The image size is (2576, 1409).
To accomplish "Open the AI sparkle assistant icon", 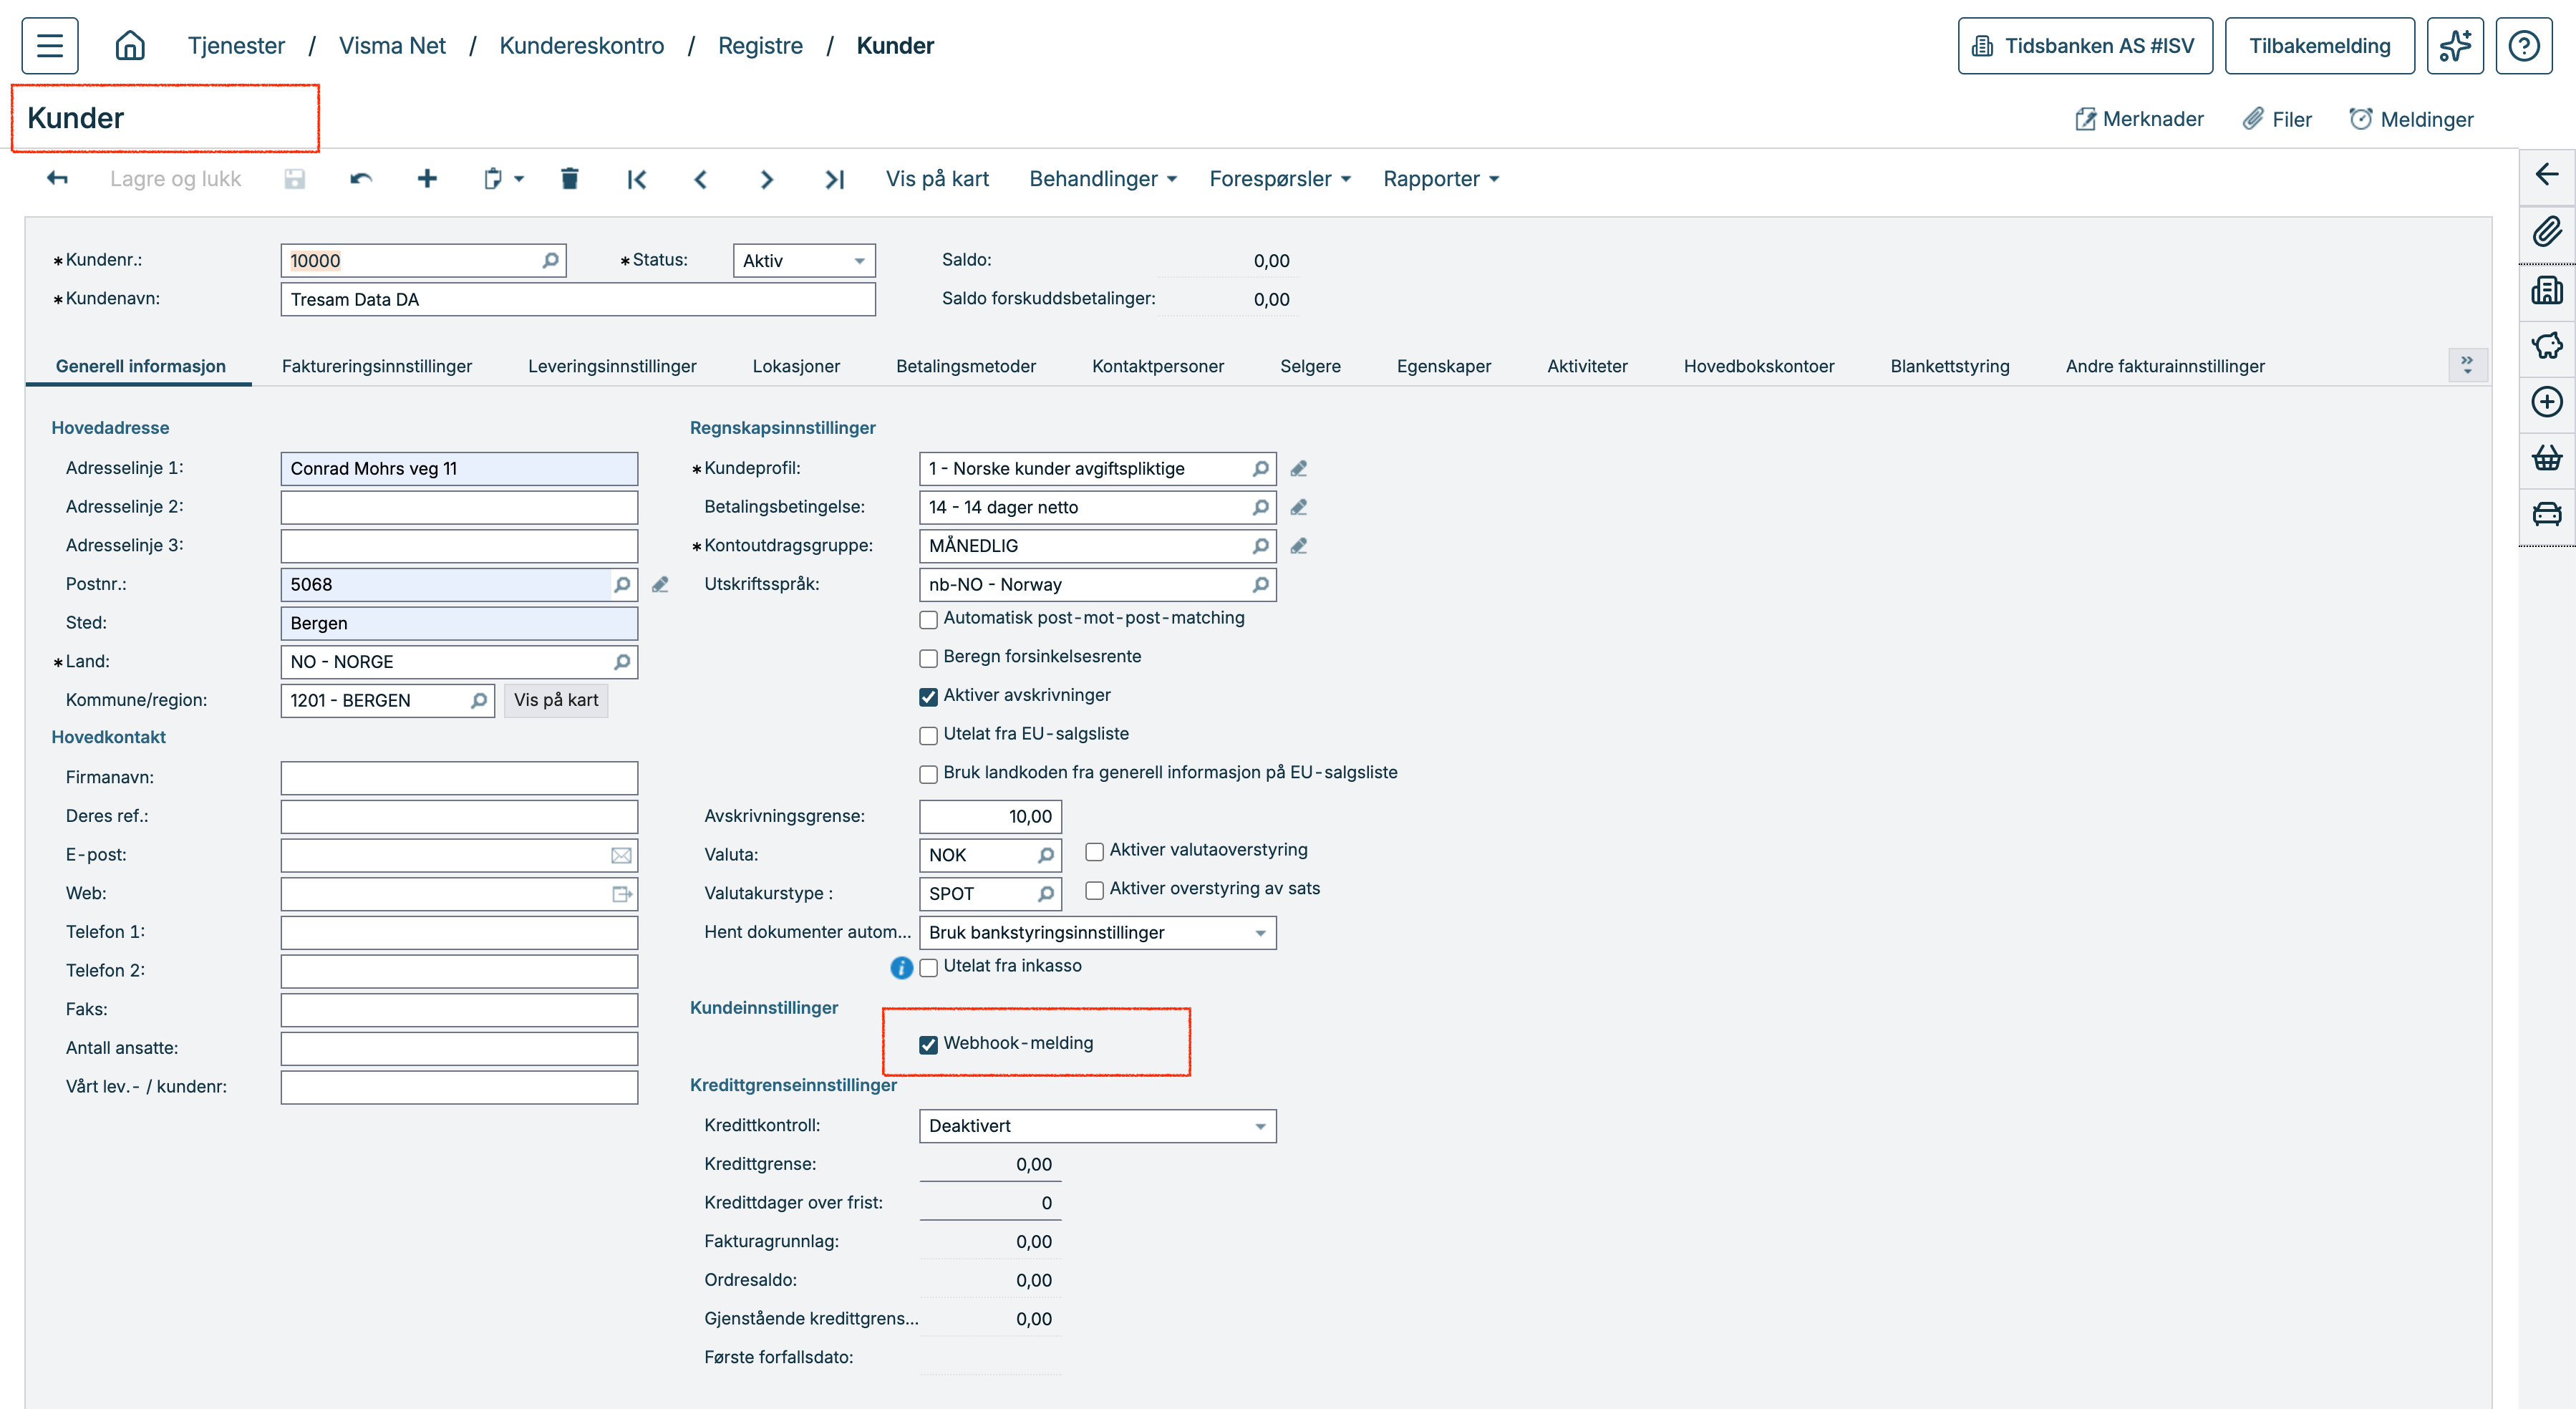I will pos(2455,46).
